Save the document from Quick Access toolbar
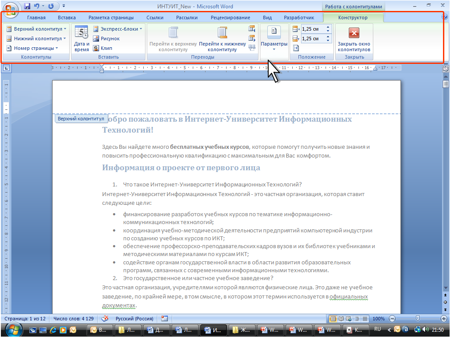450x337 pixels. click(x=27, y=6)
